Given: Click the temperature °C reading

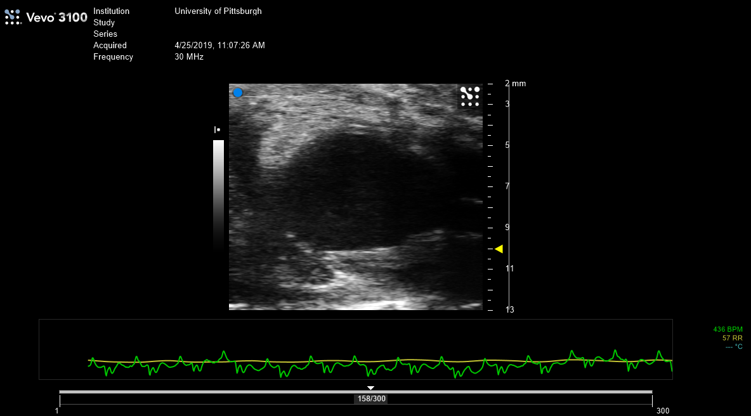Looking at the screenshot, I should tap(734, 347).
